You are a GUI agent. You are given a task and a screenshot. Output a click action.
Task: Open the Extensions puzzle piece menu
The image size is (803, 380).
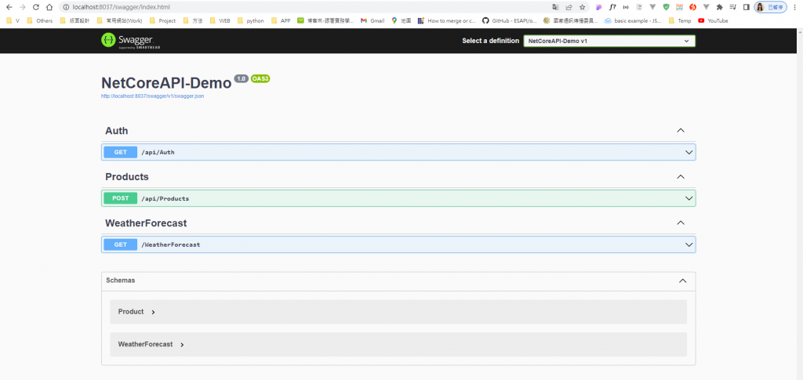tap(720, 7)
